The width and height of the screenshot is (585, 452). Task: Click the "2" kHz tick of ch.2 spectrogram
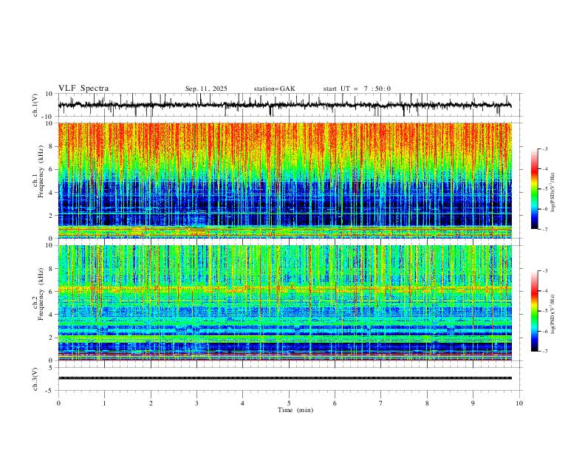click(x=52, y=338)
